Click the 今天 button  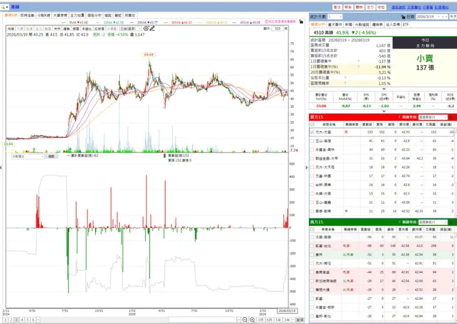453,17
